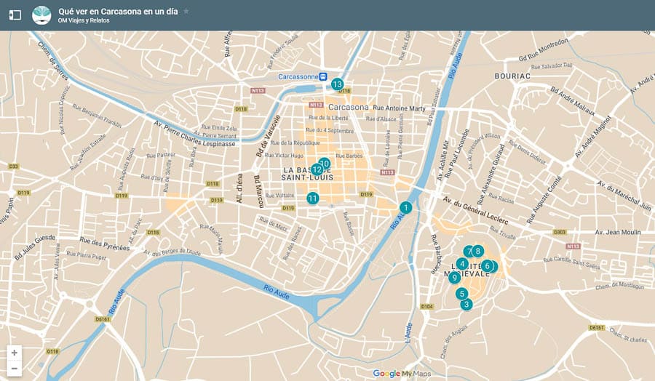The width and height of the screenshot is (655, 381).
Task: Click the D33 road shield
Action: (x=13, y=166)
